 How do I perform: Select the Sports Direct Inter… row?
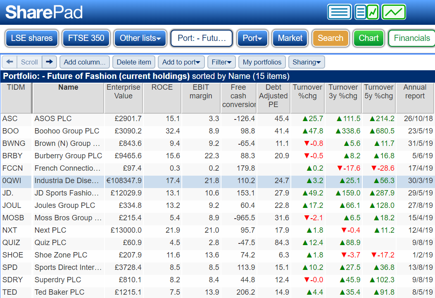217,267
